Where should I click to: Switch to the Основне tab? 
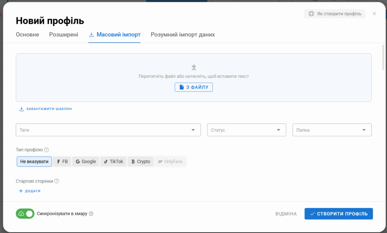pyautogui.click(x=27, y=34)
